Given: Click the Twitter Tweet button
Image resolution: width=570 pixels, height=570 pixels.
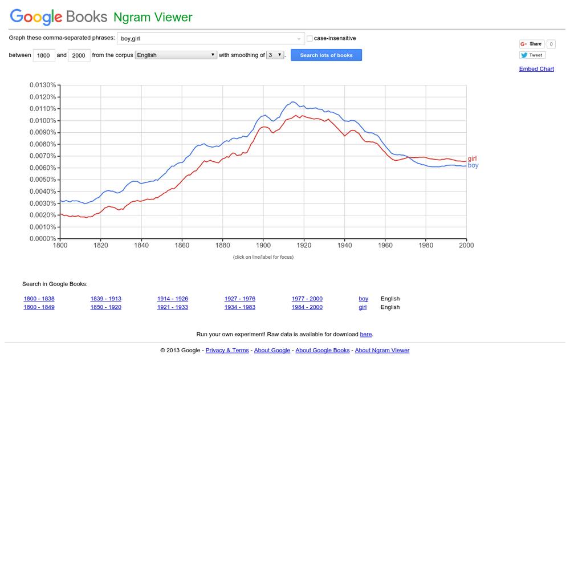Looking at the screenshot, I should tap(532, 55).
